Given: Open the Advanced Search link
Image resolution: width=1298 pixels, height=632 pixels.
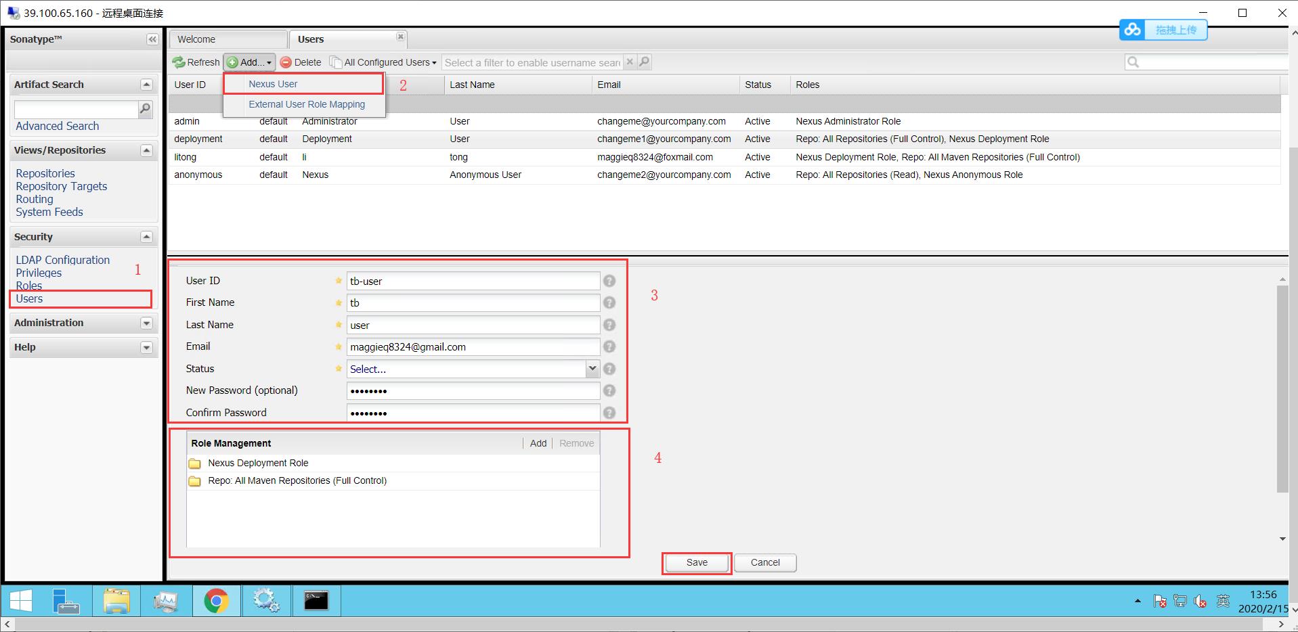Looking at the screenshot, I should pos(58,126).
